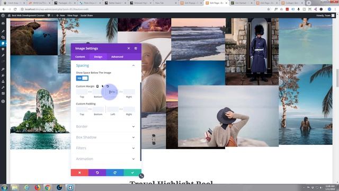This screenshot has width=339, height=191.
Task: Click New in WordPress admin bar
Action: tap(60, 15)
